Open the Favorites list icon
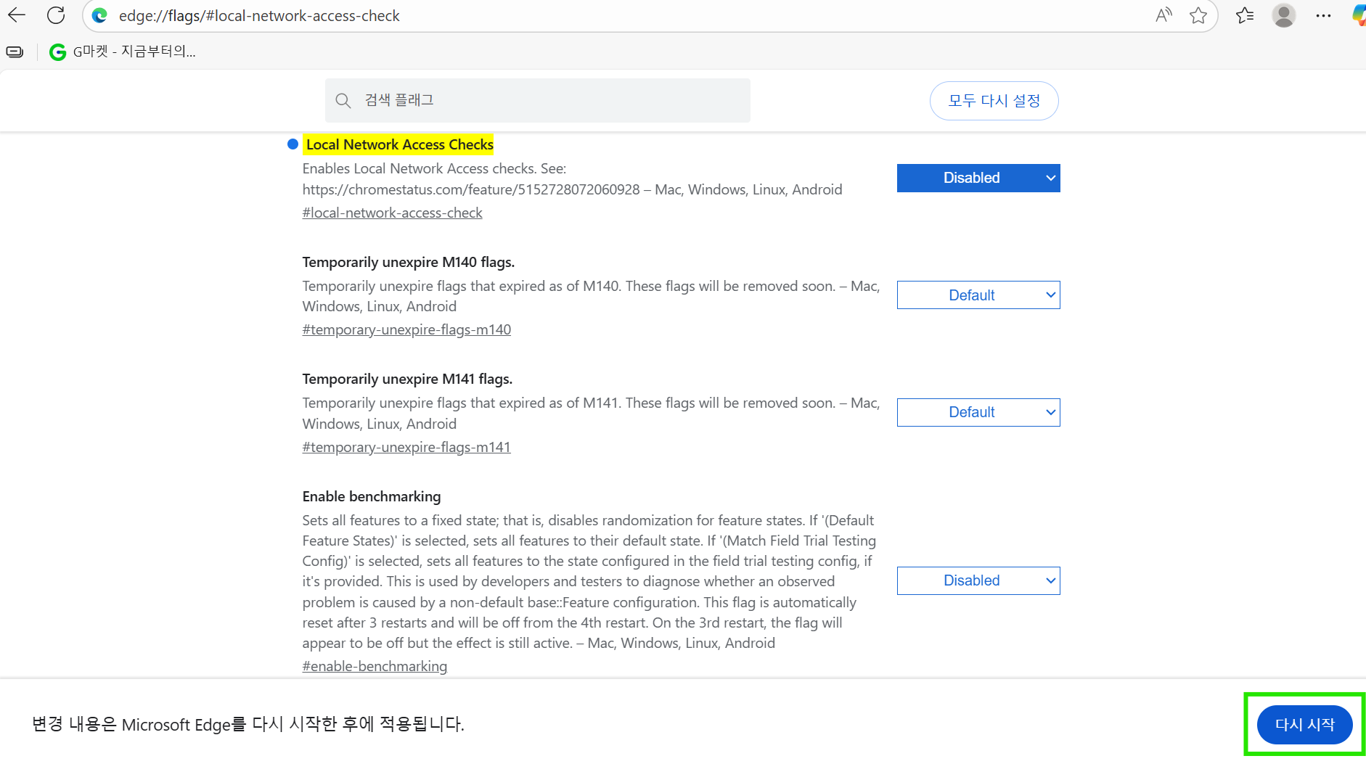Image resolution: width=1366 pixels, height=764 pixels. coord(1245,15)
